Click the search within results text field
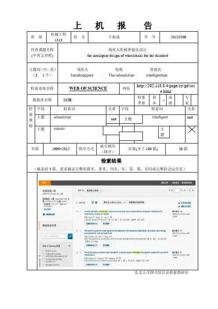 pyautogui.click(x=55, y=236)
